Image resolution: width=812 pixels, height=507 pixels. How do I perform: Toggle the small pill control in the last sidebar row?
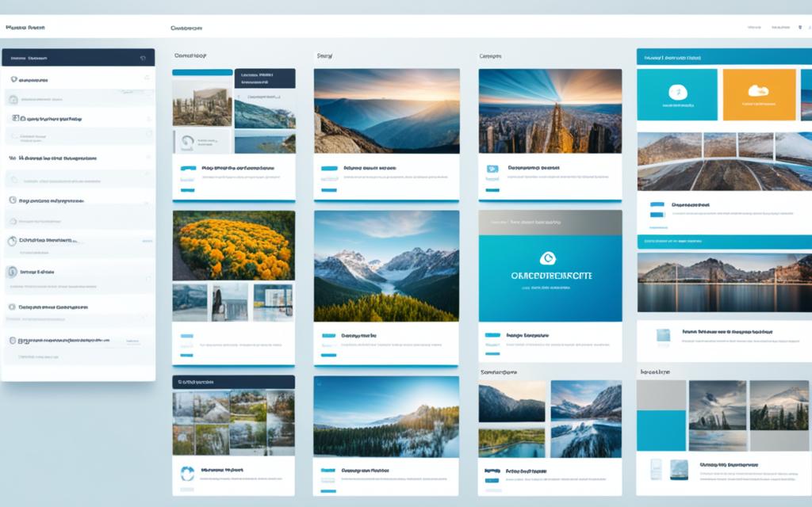pyautogui.click(x=132, y=341)
